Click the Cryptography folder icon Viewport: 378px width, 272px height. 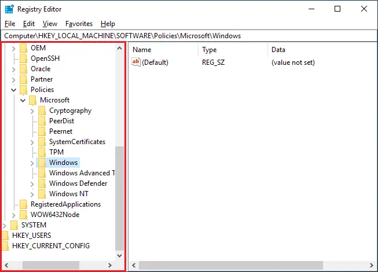tap(42, 111)
